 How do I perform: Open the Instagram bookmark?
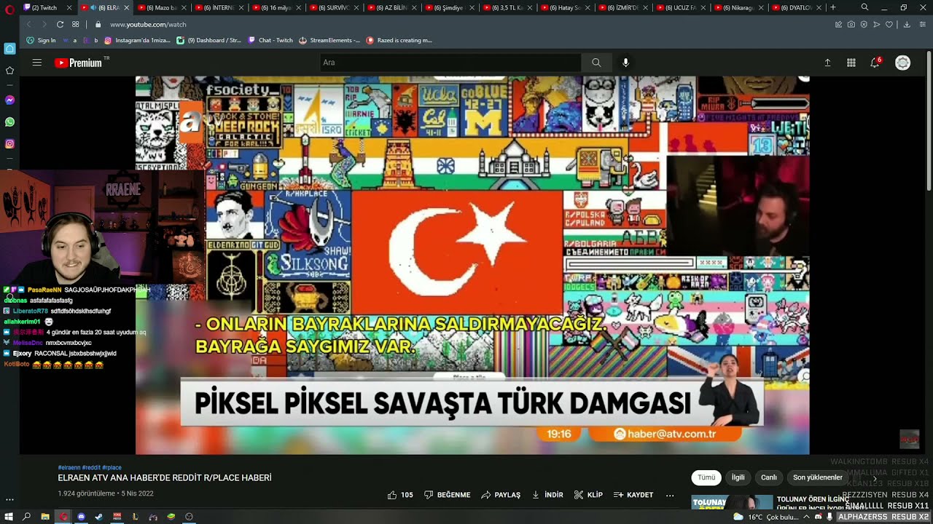[x=137, y=40]
